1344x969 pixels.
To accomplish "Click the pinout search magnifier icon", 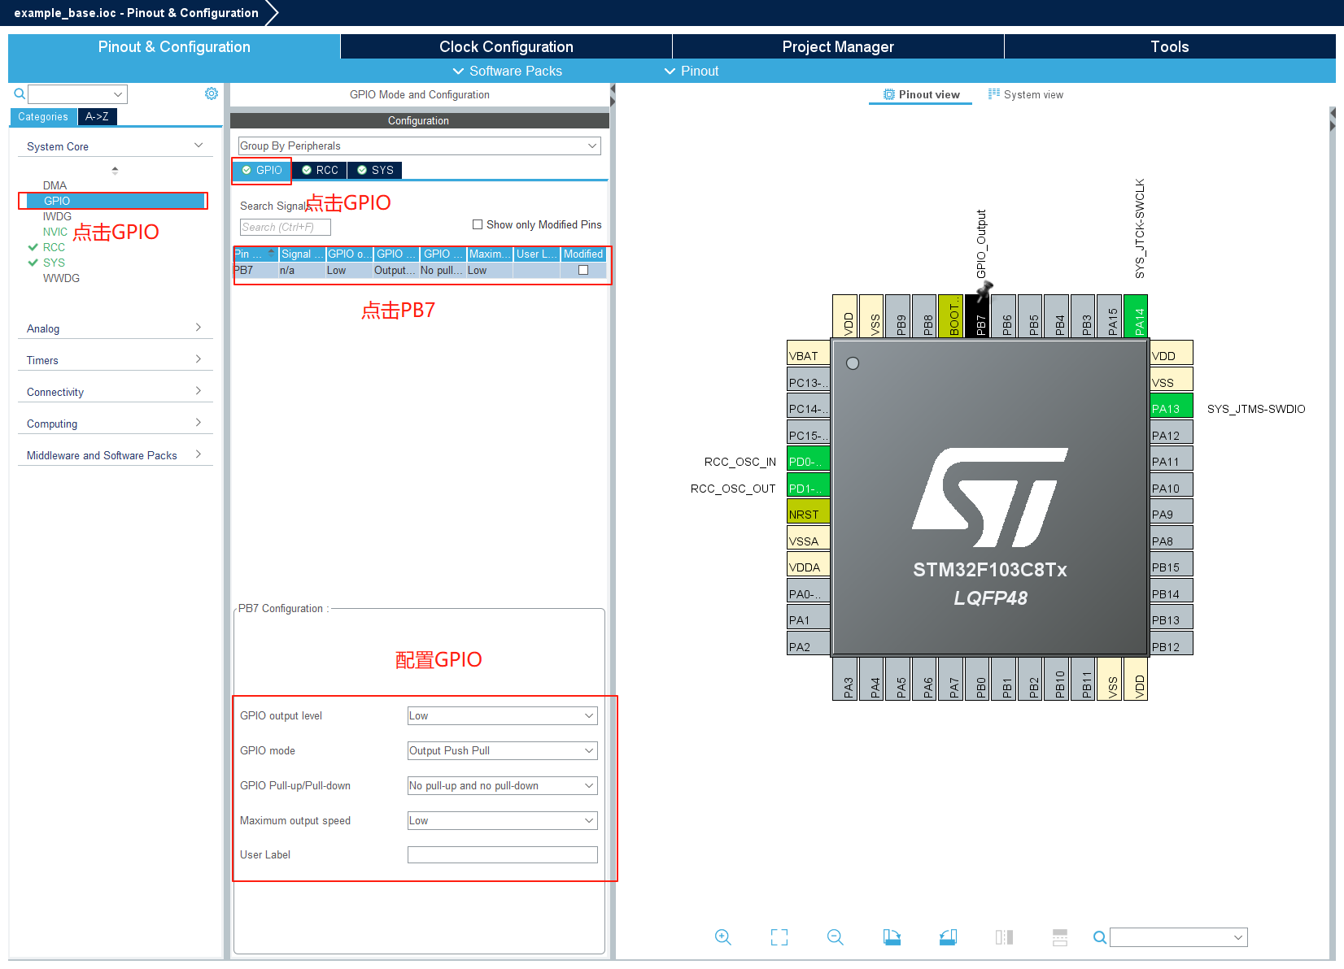I will pos(1100,937).
